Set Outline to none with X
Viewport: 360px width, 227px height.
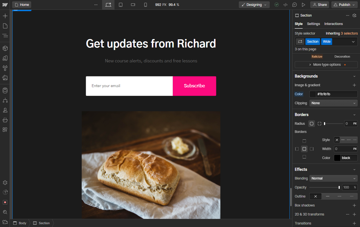(x=316, y=196)
